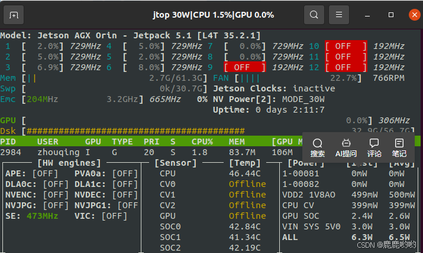Click process GPU memory value 106M
The image size is (423, 253).
(x=282, y=152)
